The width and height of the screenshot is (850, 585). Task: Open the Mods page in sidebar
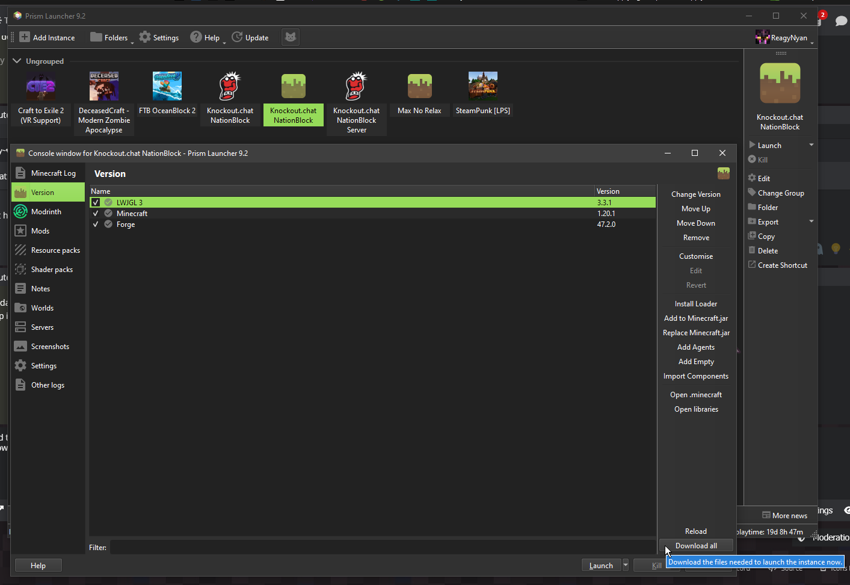coord(48,231)
